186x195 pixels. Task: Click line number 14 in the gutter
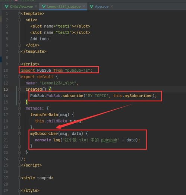[6, 96]
